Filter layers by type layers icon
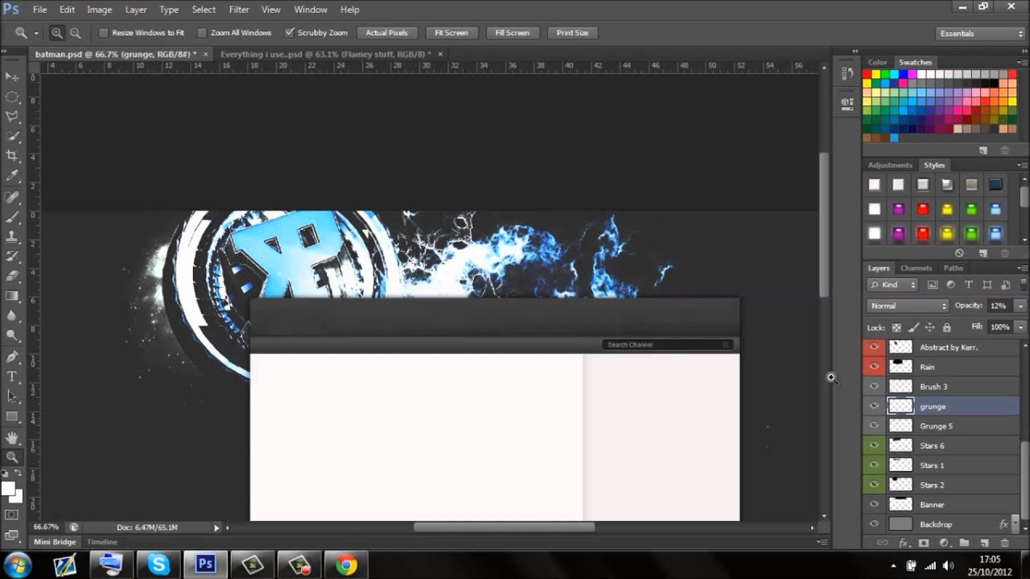 (968, 285)
